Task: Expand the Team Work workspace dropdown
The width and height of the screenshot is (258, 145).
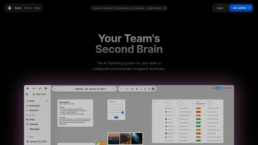Action: 48,94
